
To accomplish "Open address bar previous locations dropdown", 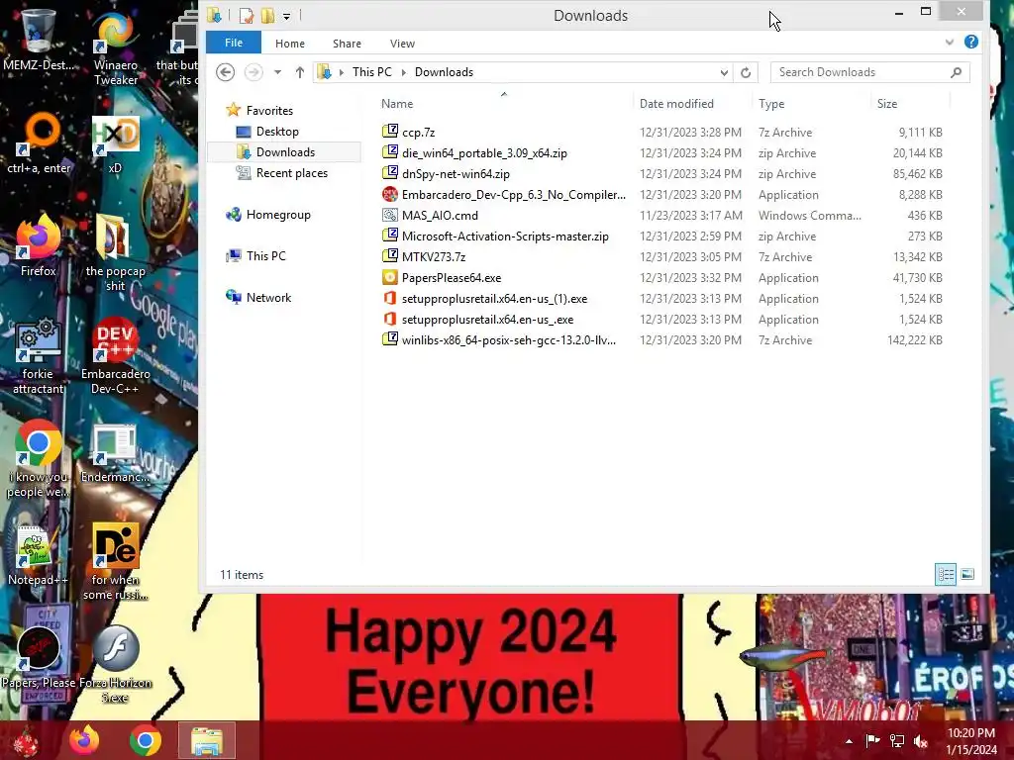I will pos(724,72).
